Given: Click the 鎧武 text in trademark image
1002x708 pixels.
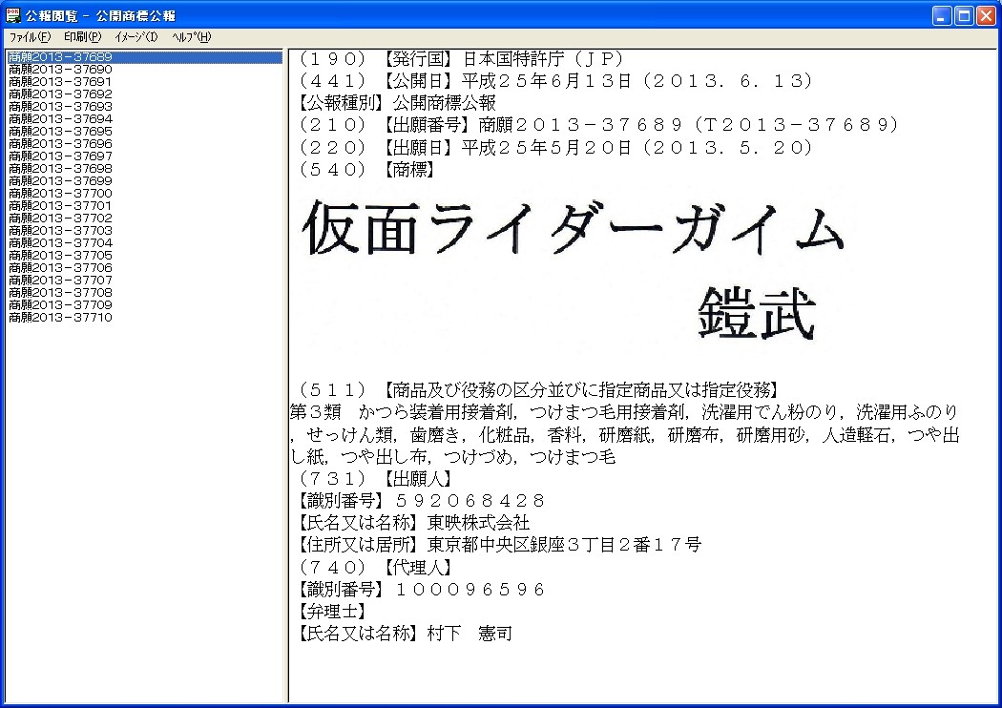Looking at the screenshot, I should point(757,313).
